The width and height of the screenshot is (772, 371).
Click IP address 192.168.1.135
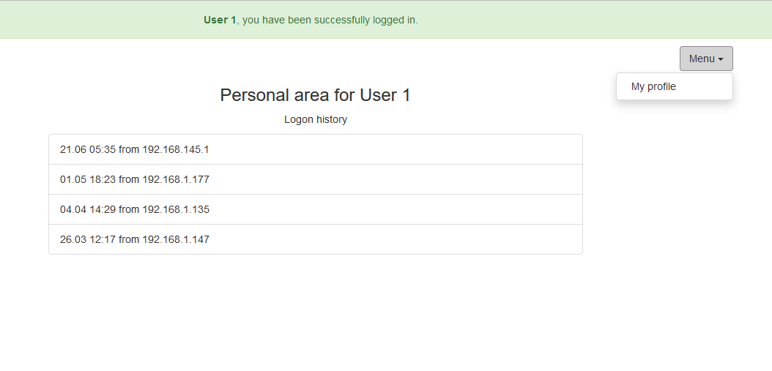pyautogui.click(x=176, y=209)
